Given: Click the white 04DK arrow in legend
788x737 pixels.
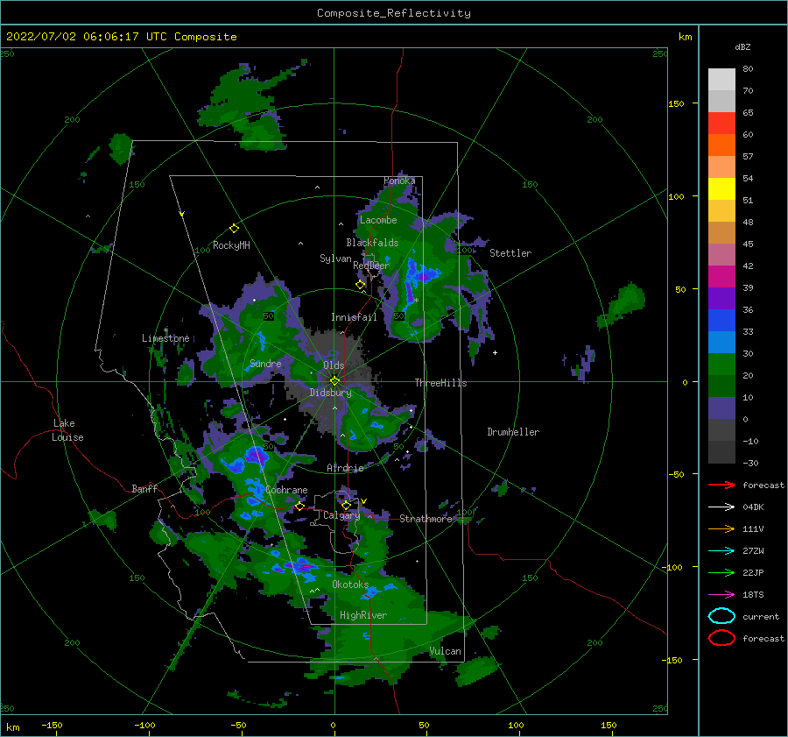Looking at the screenshot, I should pos(721,507).
